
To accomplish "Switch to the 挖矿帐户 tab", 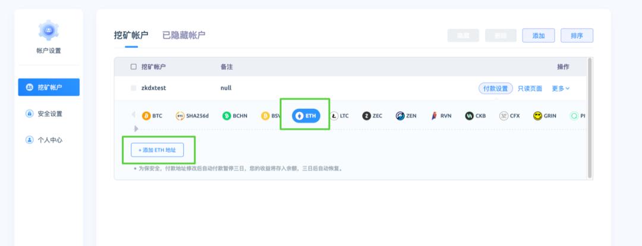I will [x=131, y=35].
